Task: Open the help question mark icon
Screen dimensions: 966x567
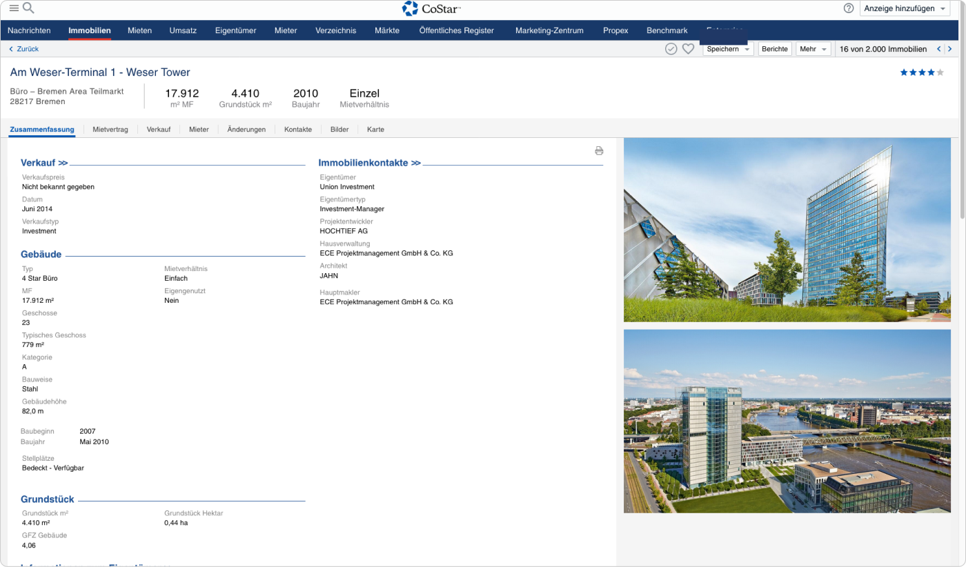Action: coord(849,8)
